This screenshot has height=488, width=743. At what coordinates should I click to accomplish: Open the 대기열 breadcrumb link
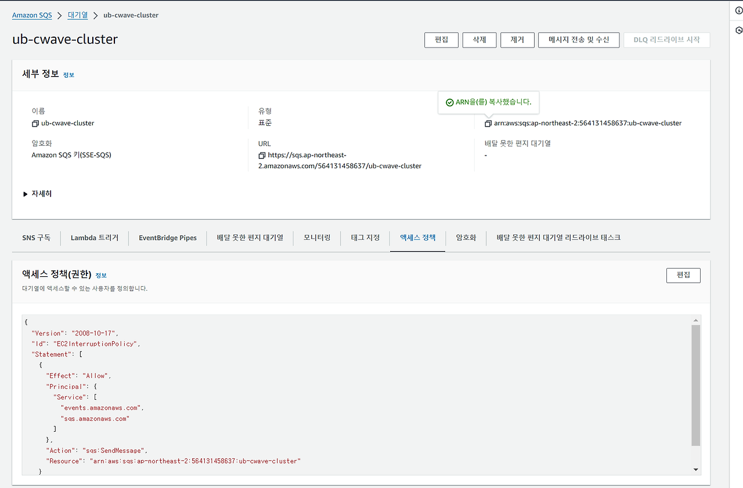78,15
